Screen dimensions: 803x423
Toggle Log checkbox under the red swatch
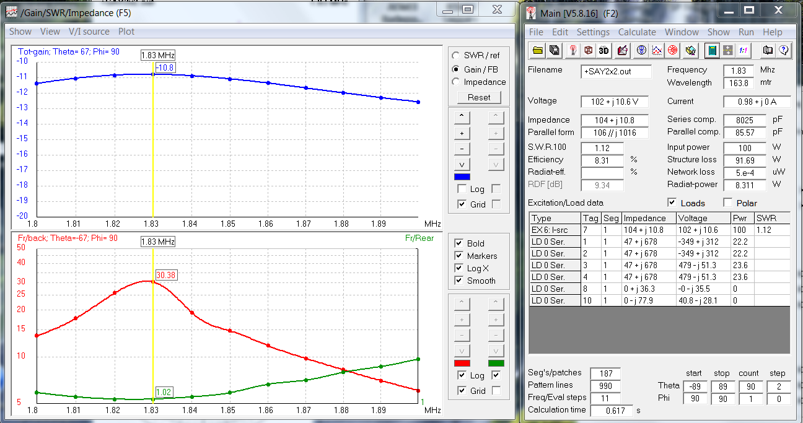point(462,375)
